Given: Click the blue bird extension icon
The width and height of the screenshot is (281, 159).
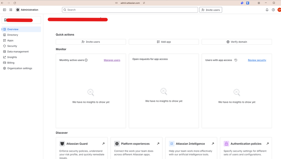Looking at the screenshot, I should (x=242, y=3).
